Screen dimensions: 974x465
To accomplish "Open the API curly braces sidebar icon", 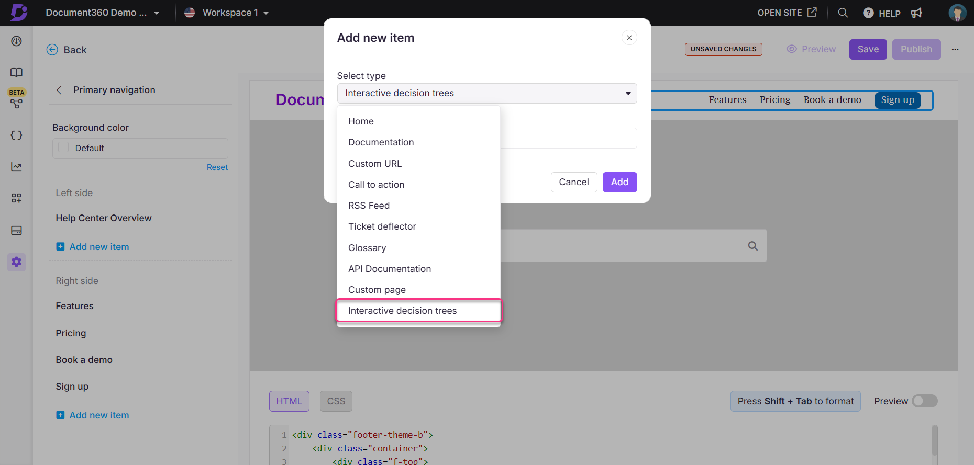I will (16, 135).
